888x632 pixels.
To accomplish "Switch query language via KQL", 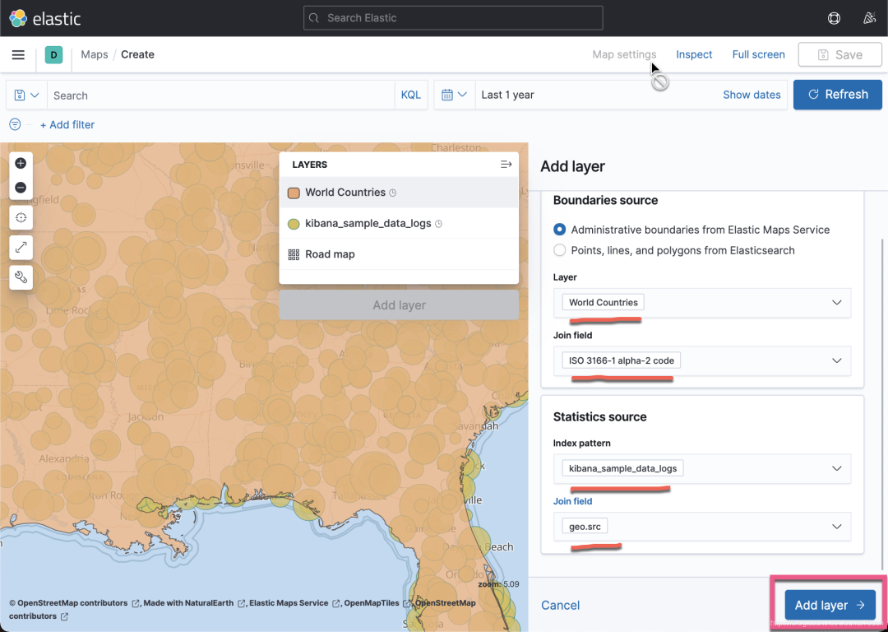I will tap(410, 95).
